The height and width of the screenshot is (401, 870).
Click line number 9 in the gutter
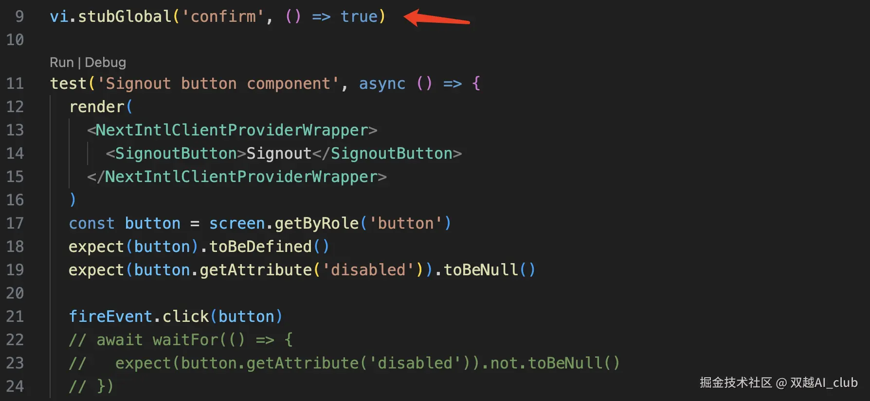click(x=19, y=17)
